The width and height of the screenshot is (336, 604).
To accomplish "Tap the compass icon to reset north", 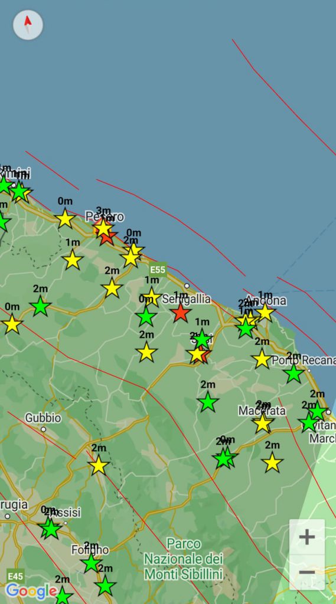I will pyautogui.click(x=28, y=25).
